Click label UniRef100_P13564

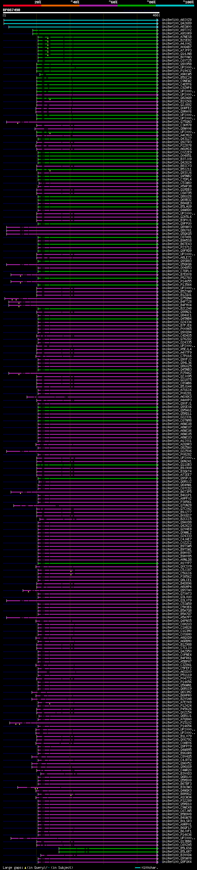pyautogui.click(x=177, y=285)
